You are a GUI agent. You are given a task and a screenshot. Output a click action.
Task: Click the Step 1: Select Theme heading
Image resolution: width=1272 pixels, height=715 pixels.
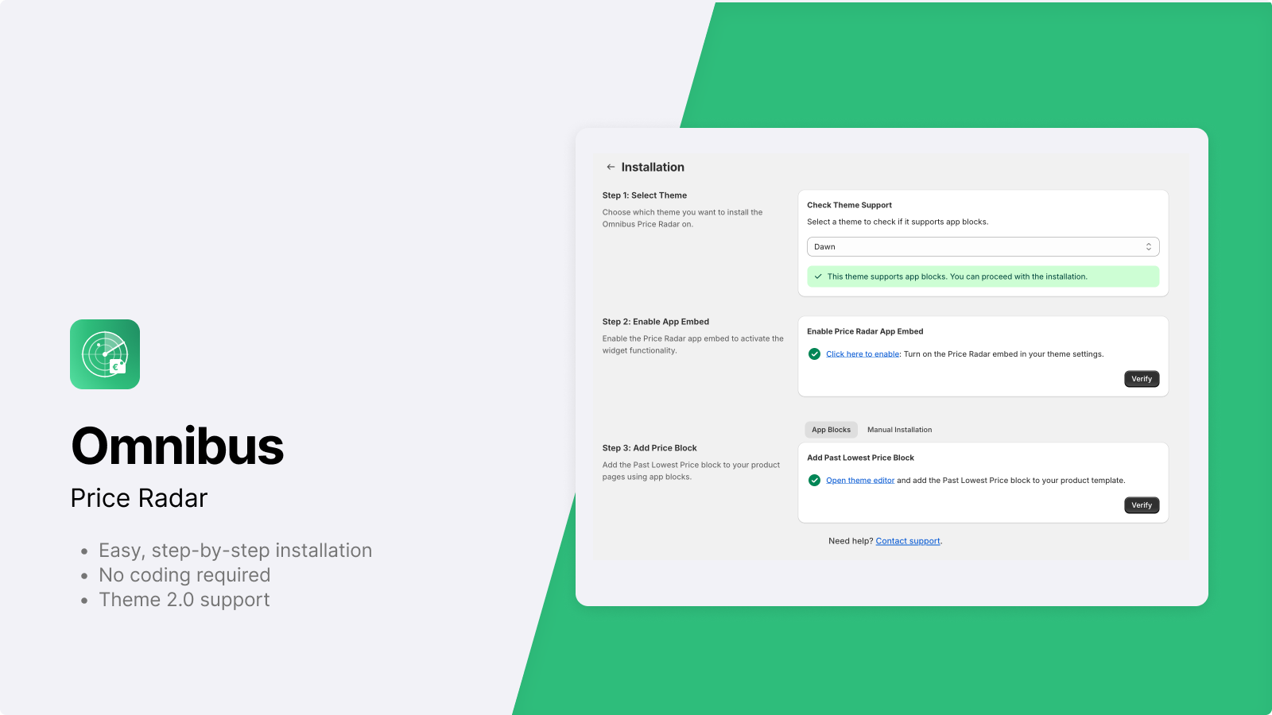pos(645,195)
